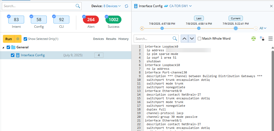Click the magnifier icon in the top search box
This screenshot has width=274, height=131.
pyautogui.click(x=78, y=6)
